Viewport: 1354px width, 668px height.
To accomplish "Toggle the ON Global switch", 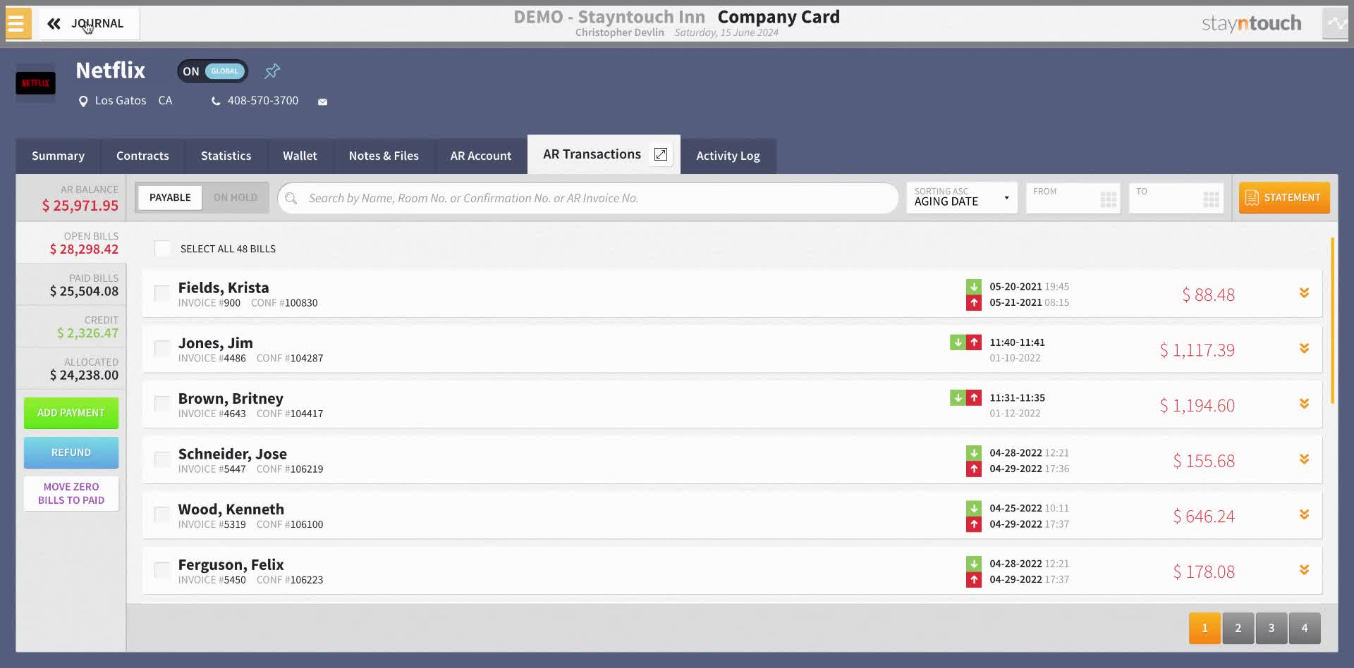I will click(x=212, y=71).
